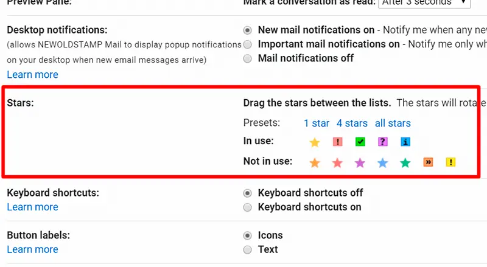The width and height of the screenshot is (487, 267).
Task: Click the green star icon
Action: [405, 162]
